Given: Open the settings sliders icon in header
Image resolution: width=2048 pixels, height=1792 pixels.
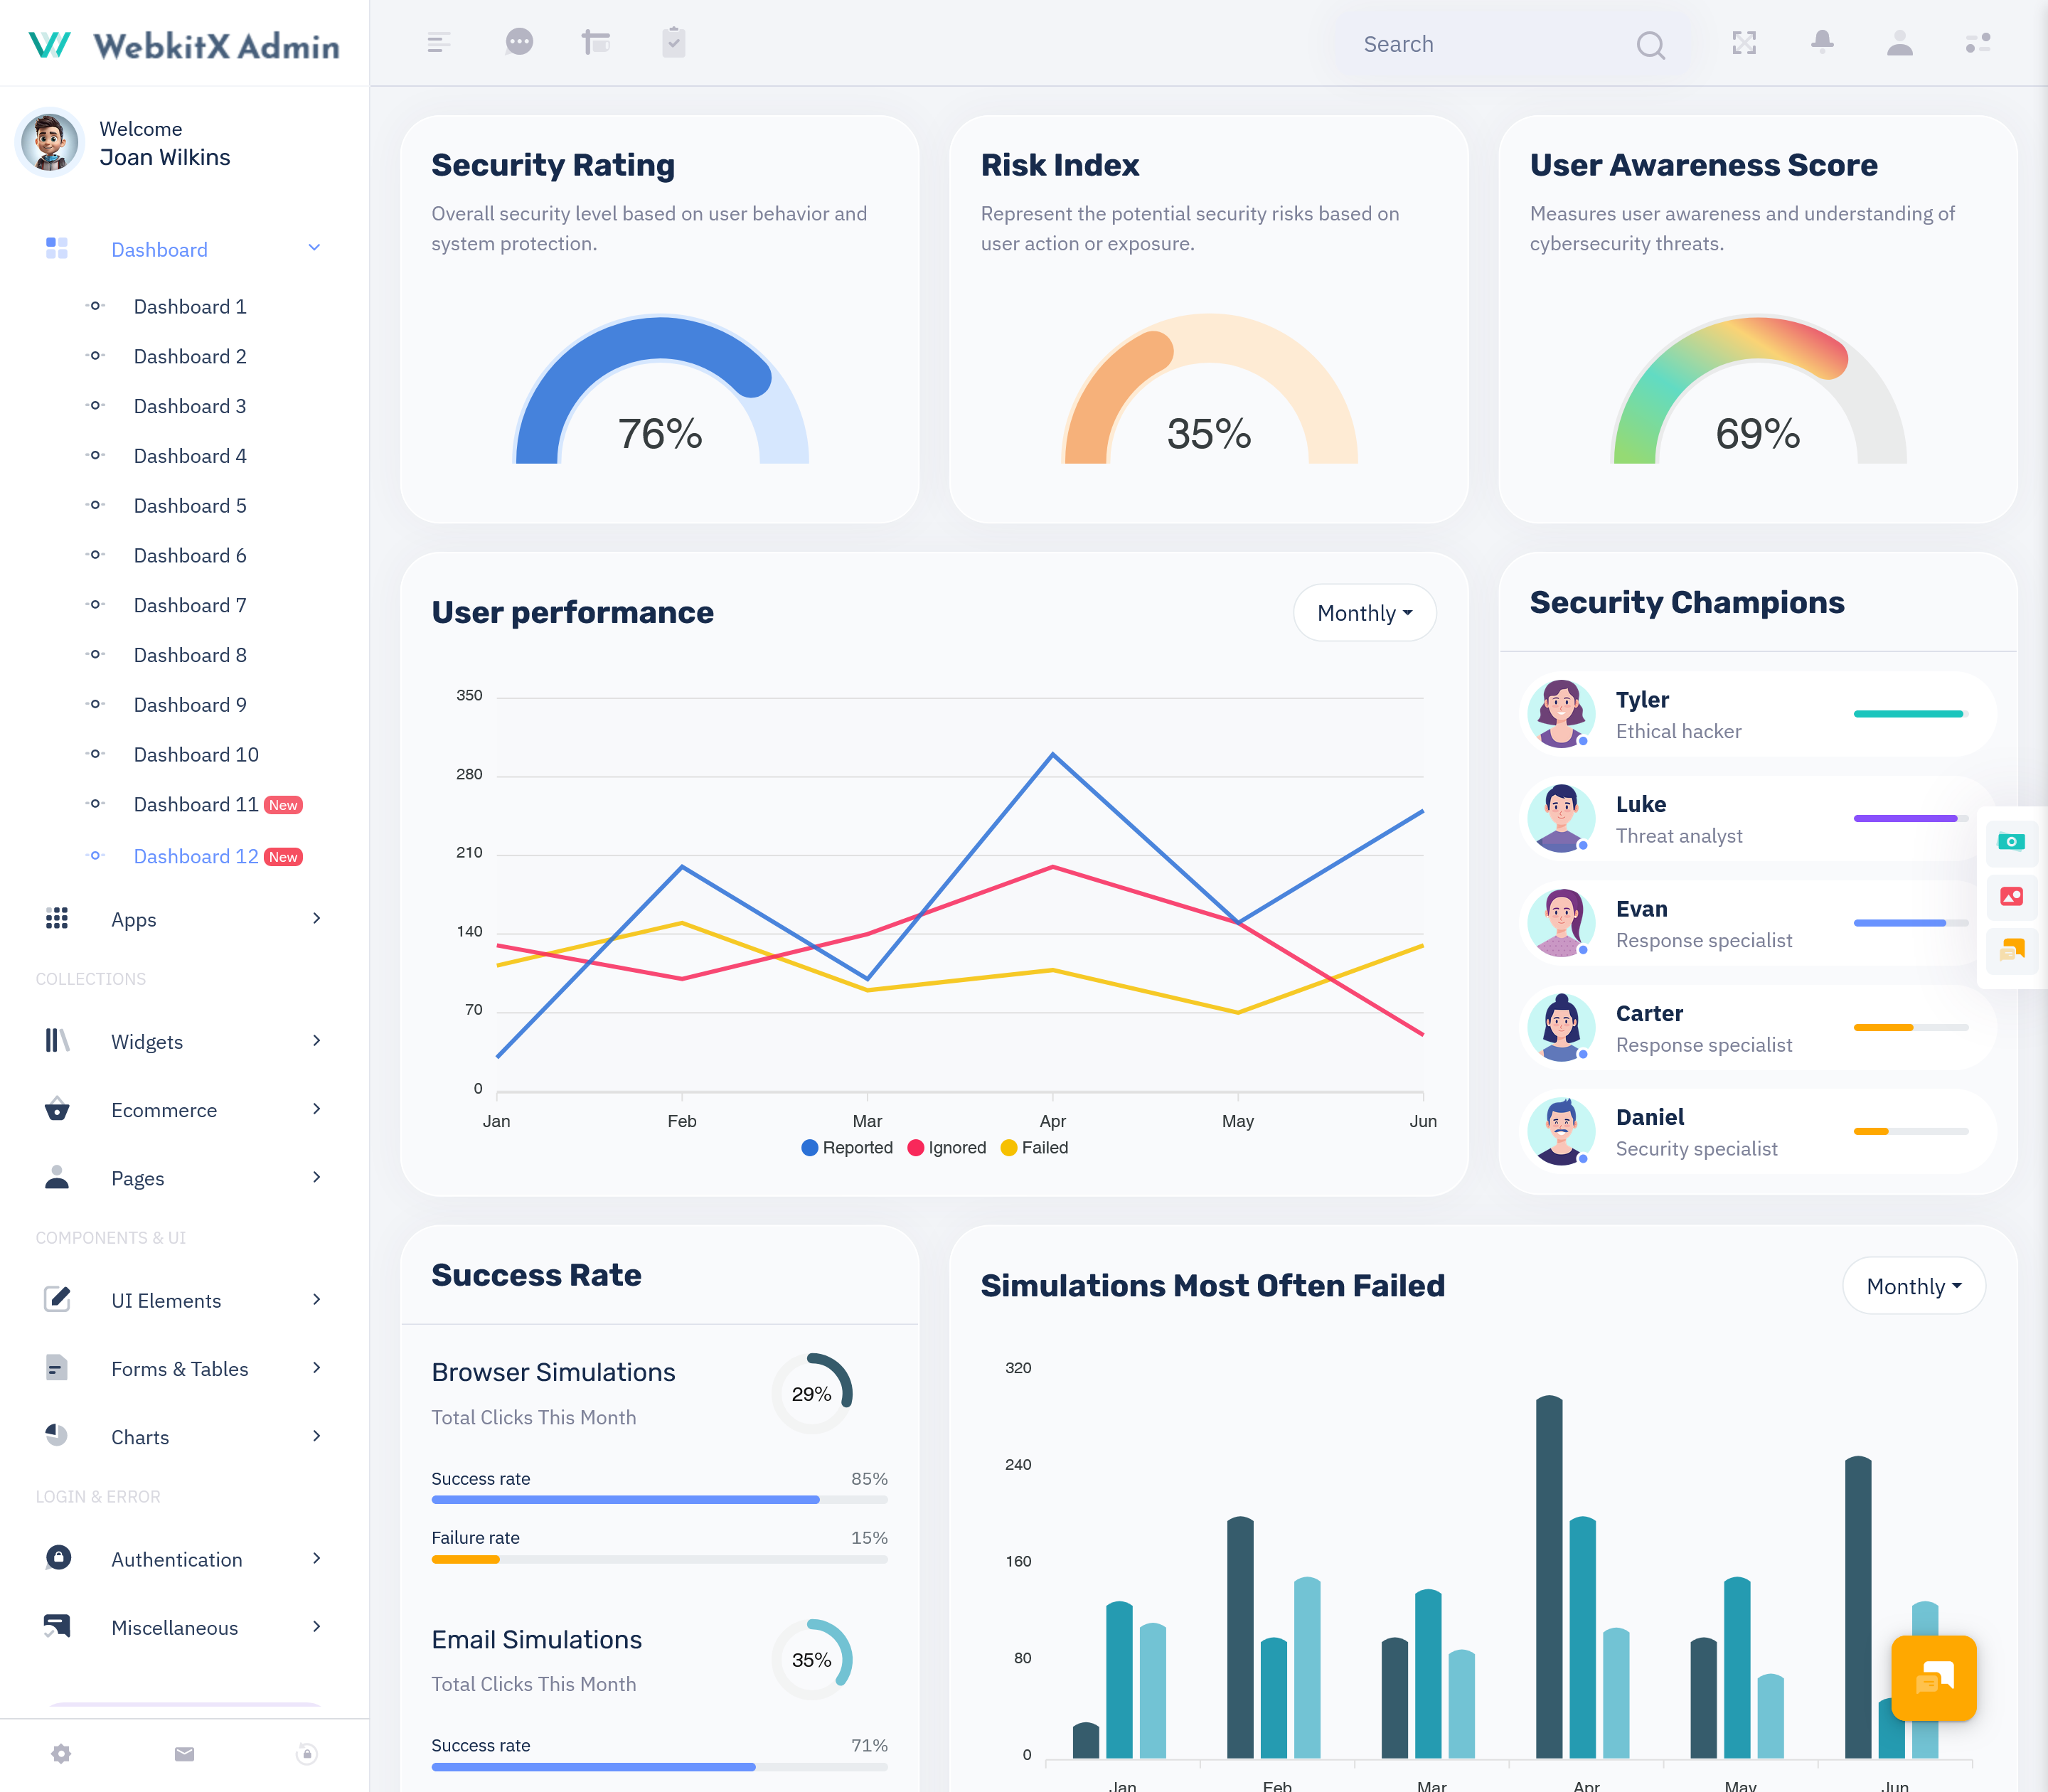Looking at the screenshot, I should [1977, 43].
